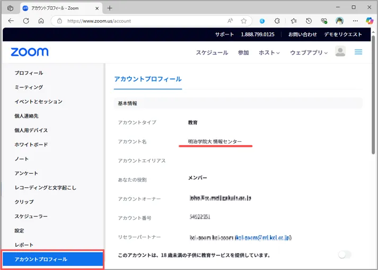
Task: Click the デモをリクエスト link
Action: click(x=343, y=34)
